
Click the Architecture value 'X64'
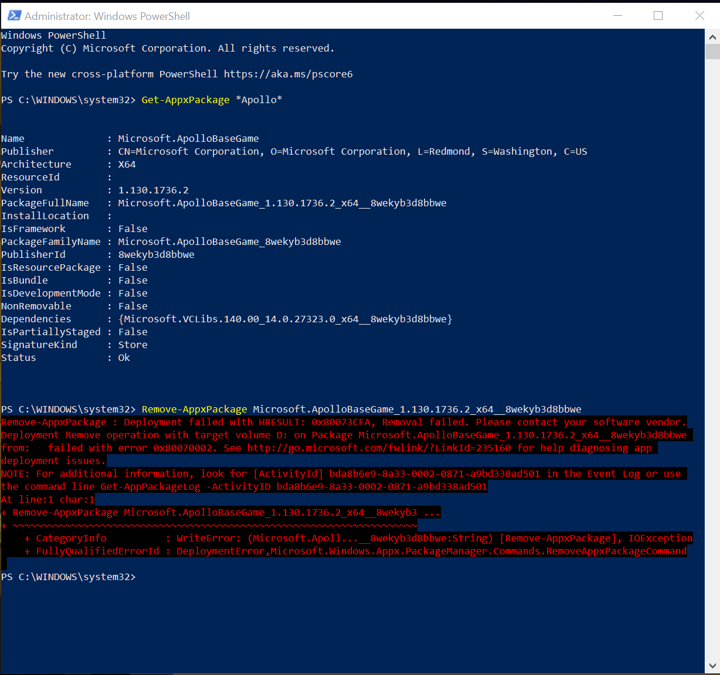127,164
